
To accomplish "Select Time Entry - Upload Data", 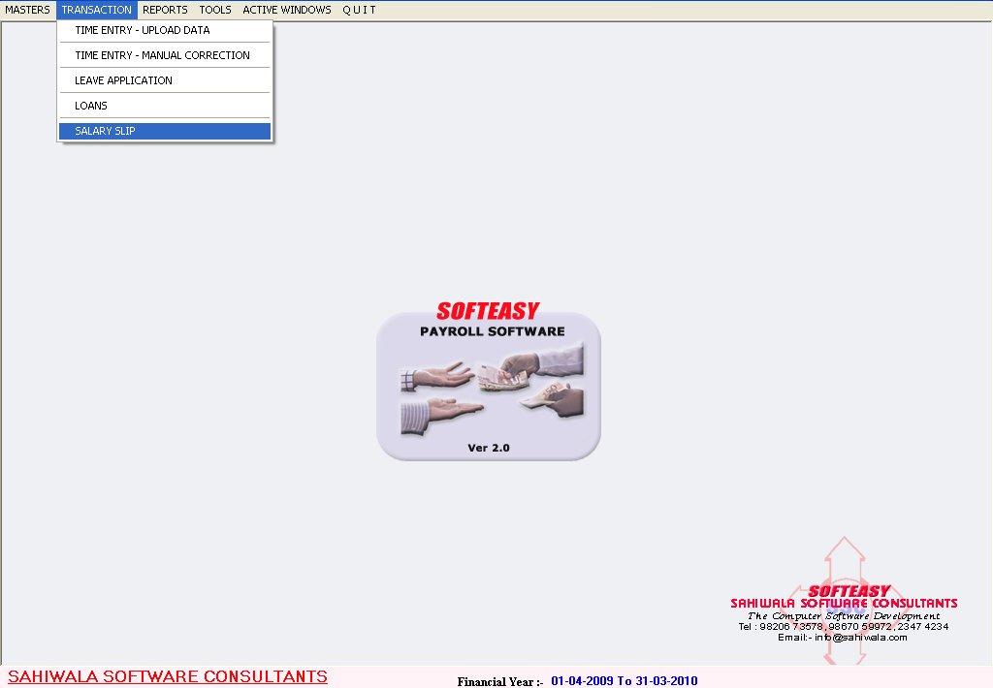I will coord(142,30).
